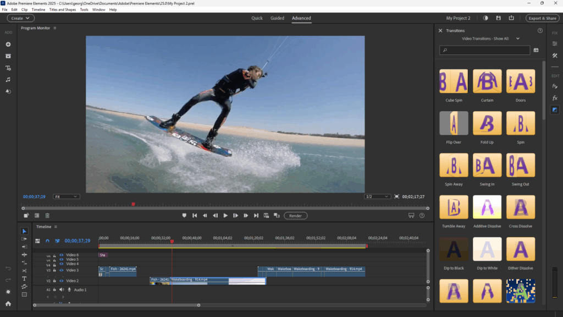
Task: Hide the Video 3 track
Action: 62,270
